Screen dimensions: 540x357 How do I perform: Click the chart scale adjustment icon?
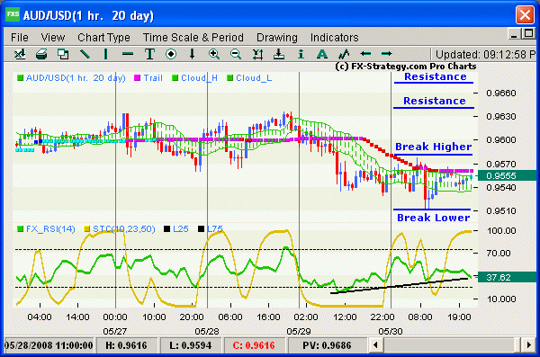[x=257, y=54]
